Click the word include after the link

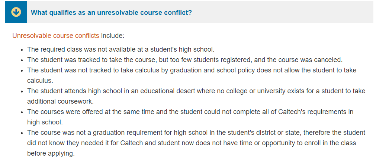(x=113, y=36)
